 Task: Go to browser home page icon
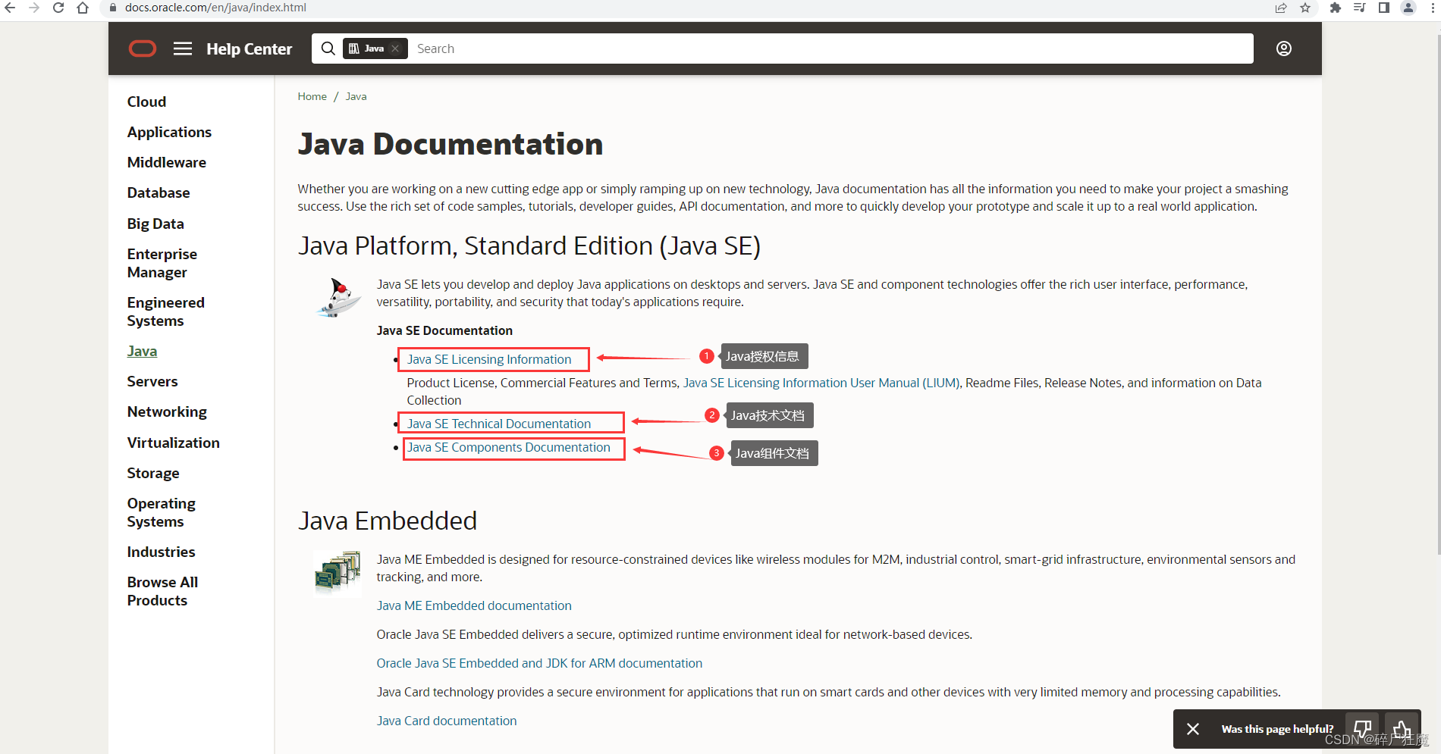tap(83, 8)
